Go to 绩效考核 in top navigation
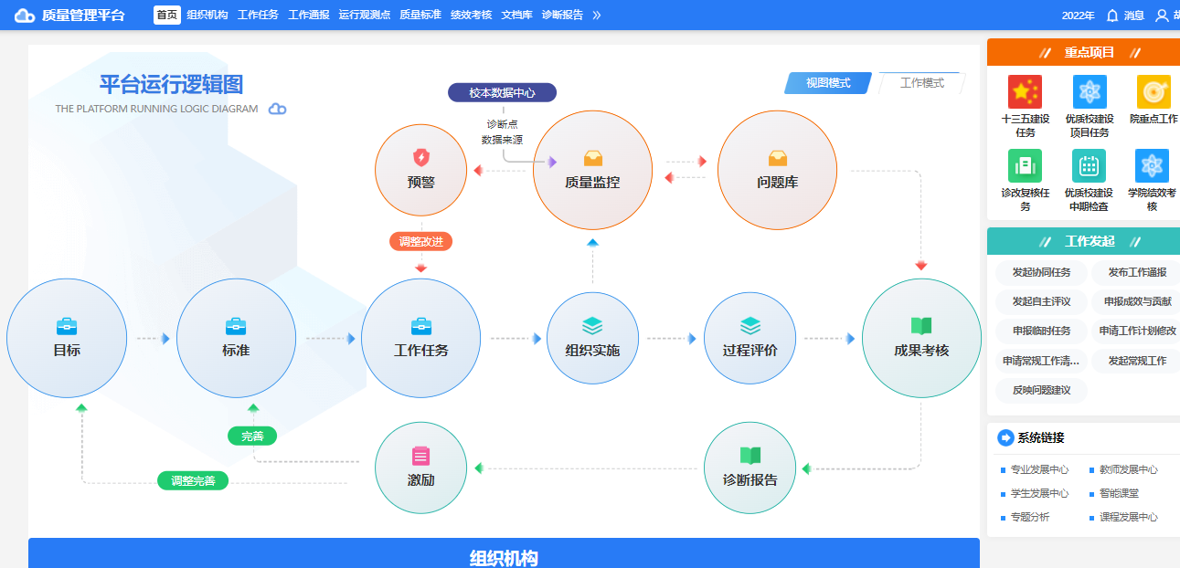The width and height of the screenshot is (1180, 568). pos(471,16)
